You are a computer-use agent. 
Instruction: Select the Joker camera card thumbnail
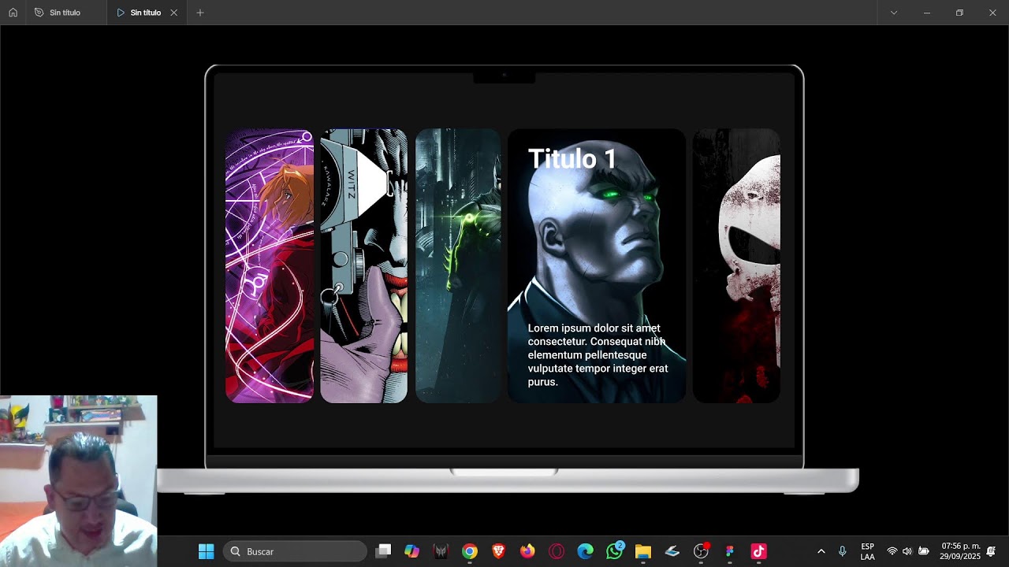pos(364,266)
